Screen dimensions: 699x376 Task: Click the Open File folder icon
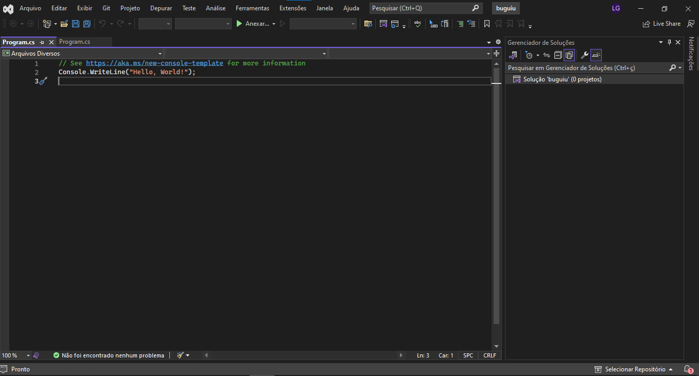64,24
